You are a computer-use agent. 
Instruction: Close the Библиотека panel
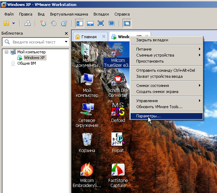click(66, 34)
